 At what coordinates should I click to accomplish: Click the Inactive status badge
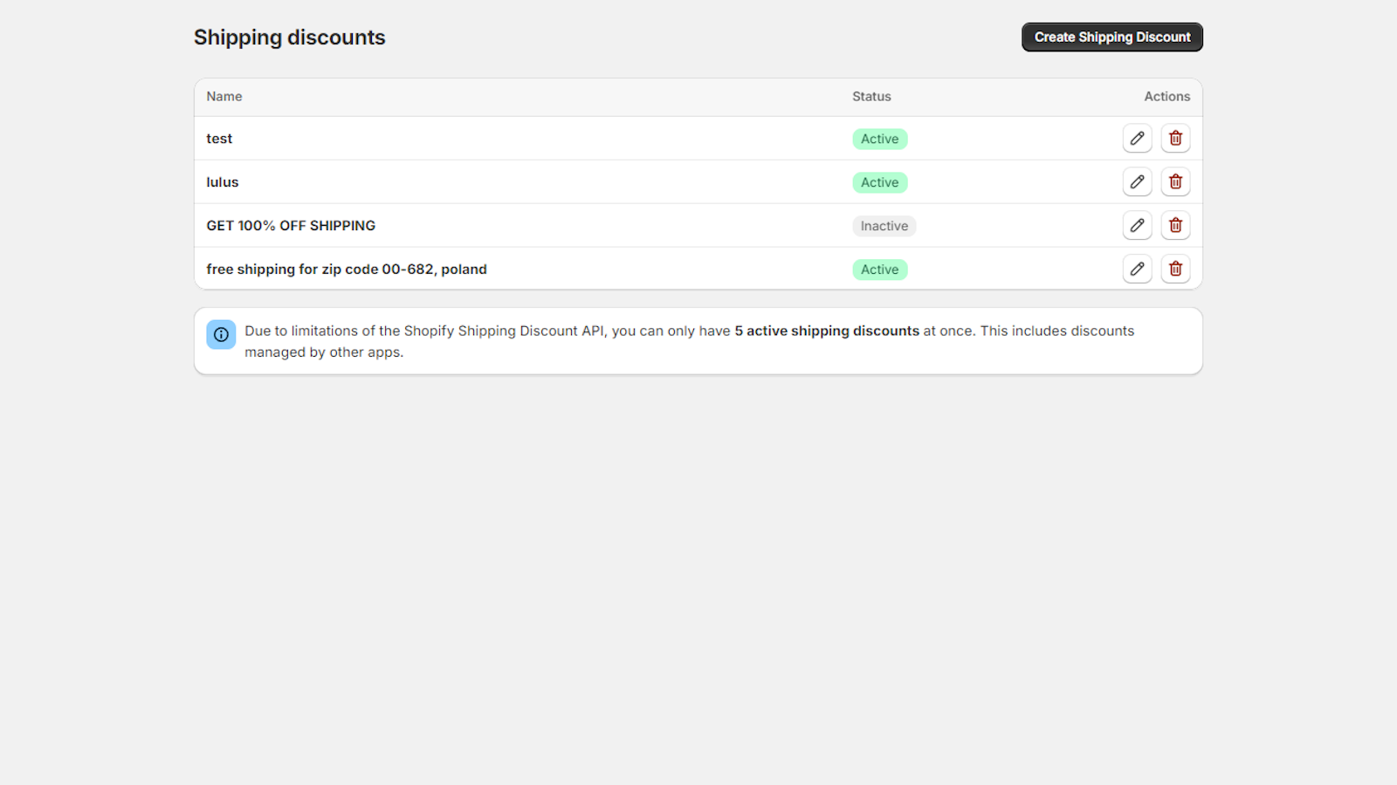[x=884, y=227]
